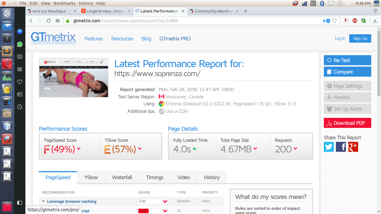Open a new browser tab
The width and height of the screenshot is (381, 214).
tap(245, 11)
